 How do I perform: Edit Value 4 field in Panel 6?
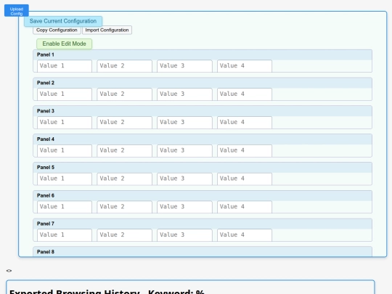tap(245, 207)
